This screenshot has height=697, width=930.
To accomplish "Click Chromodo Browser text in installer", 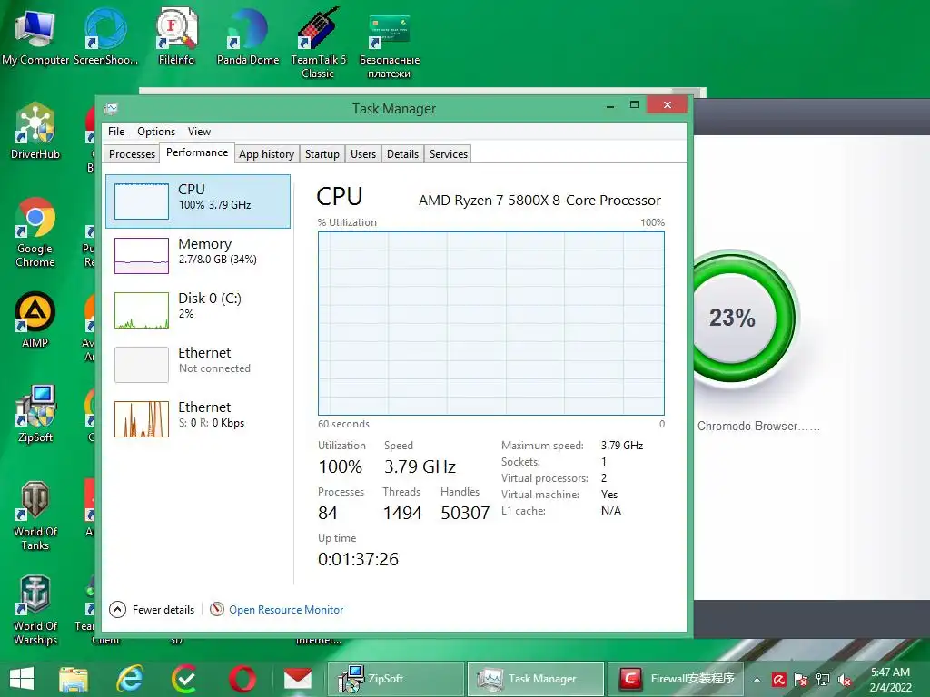I will [x=758, y=427].
